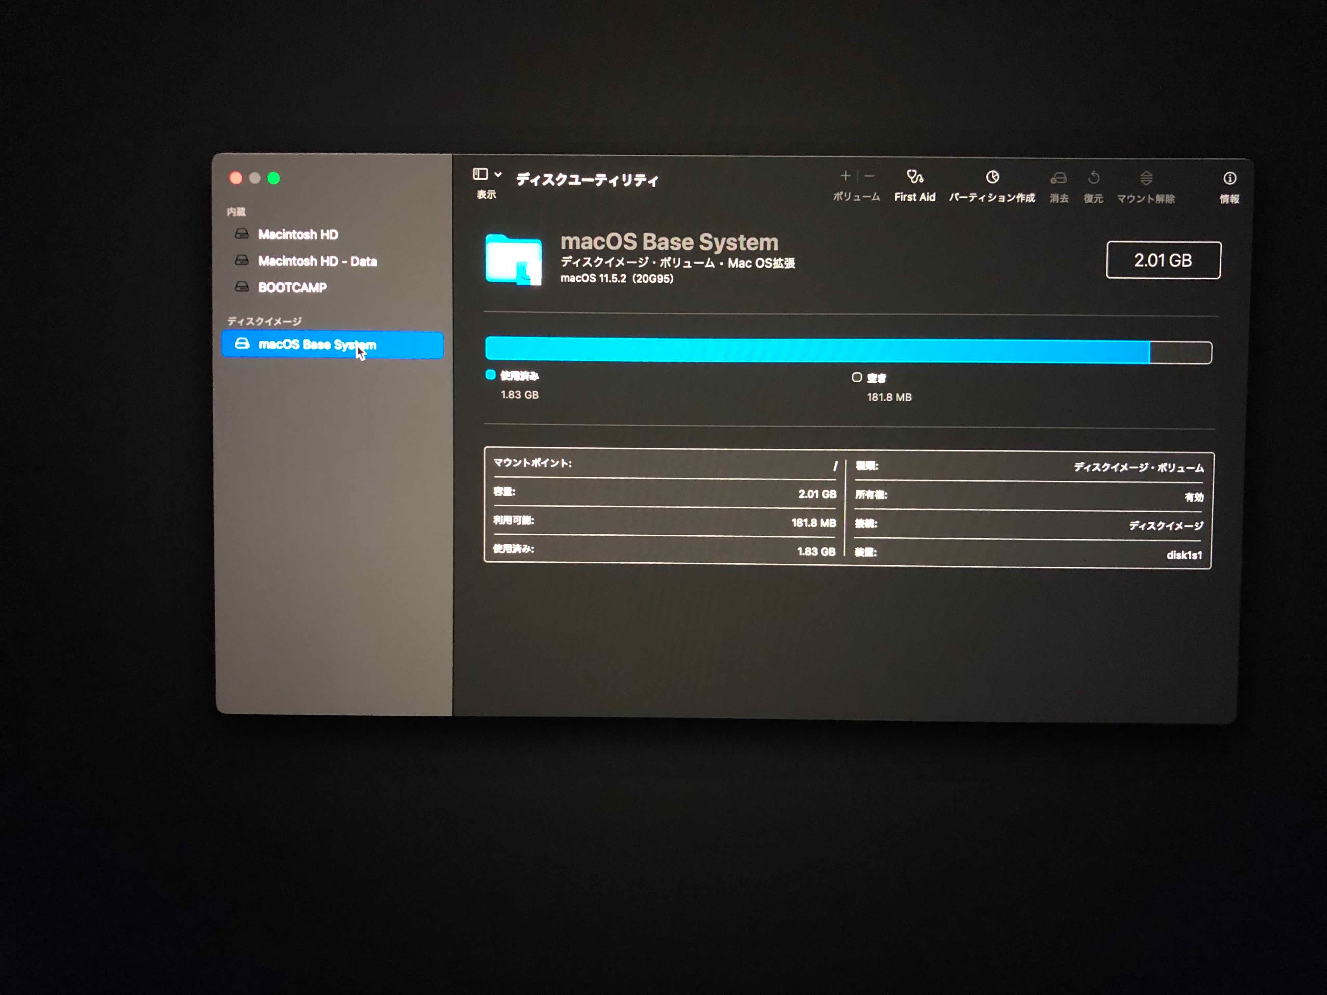
Task: Select Macintosh HD - Data volume
Action: pos(317,261)
